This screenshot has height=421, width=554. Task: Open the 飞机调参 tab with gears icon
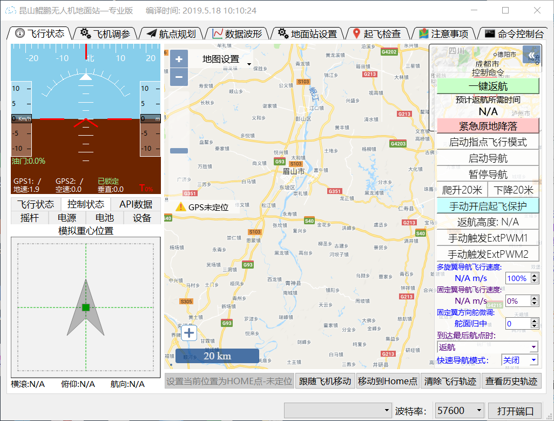pos(105,34)
